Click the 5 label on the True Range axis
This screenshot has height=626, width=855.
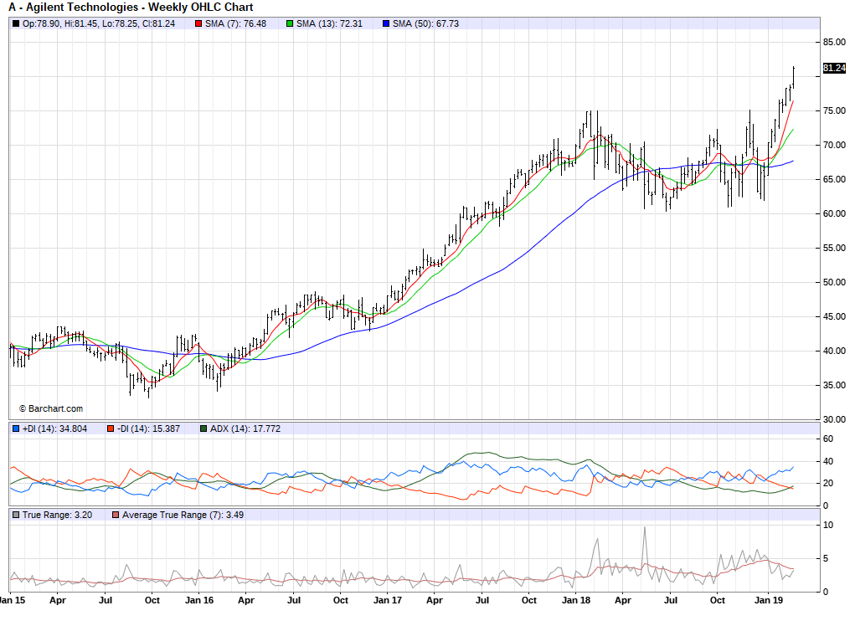tap(826, 558)
